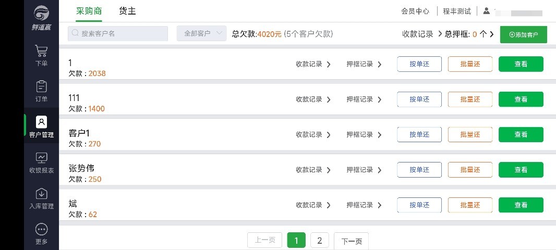Viewport: 556px width, 250px height.
Task: Go to page 2 of customers
Action: tap(320, 241)
